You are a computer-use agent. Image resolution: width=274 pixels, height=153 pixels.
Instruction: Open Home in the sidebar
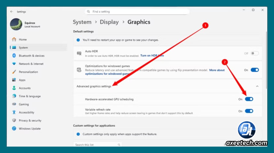[x=39, y=40]
